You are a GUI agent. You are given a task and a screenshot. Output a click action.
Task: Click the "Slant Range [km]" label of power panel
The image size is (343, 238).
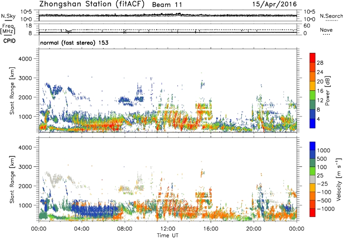(x=12, y=91)
